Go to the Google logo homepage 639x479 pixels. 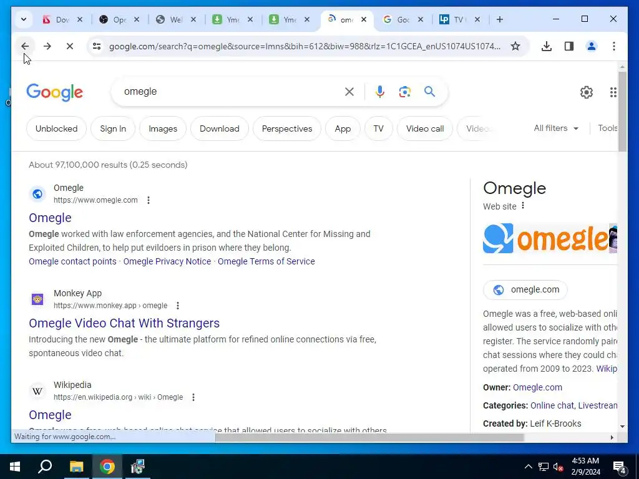coord(55,93)
